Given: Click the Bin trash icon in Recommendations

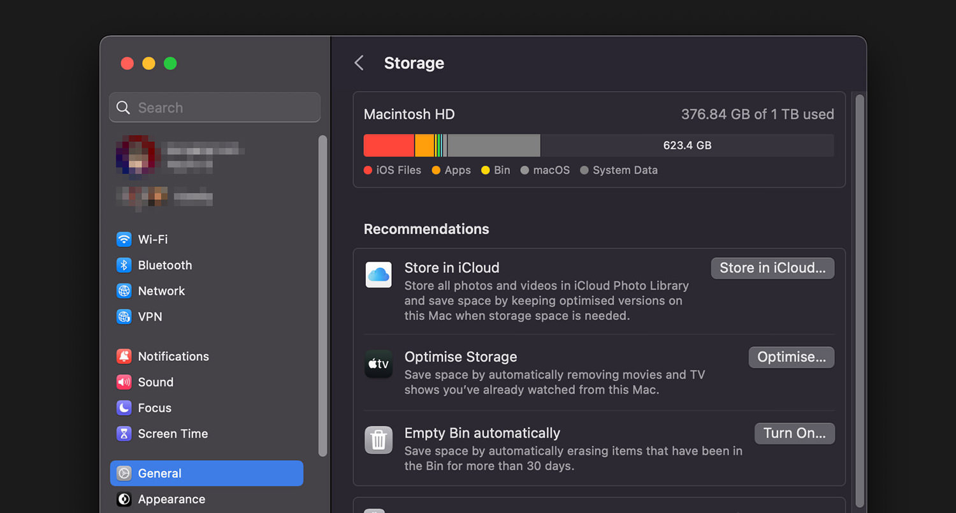Looking at the screenshot, I should pyautogui.click(x=379, y=440).
